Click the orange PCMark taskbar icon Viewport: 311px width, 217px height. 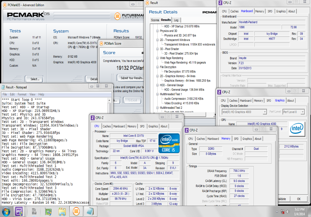[x=76, y=211]
